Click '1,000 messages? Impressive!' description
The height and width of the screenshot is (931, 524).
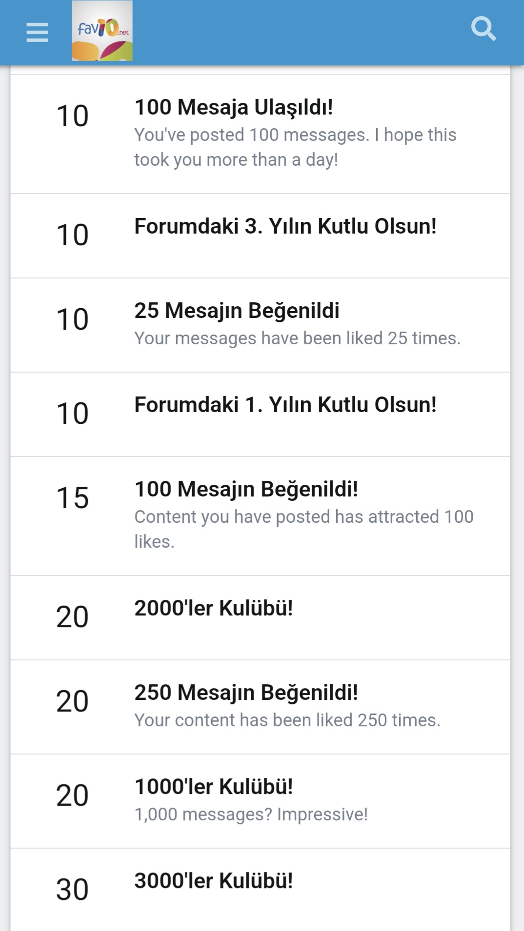(251, 814)
